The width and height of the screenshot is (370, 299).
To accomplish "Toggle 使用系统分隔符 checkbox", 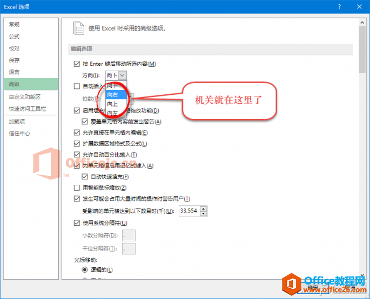I will (77, 222).
